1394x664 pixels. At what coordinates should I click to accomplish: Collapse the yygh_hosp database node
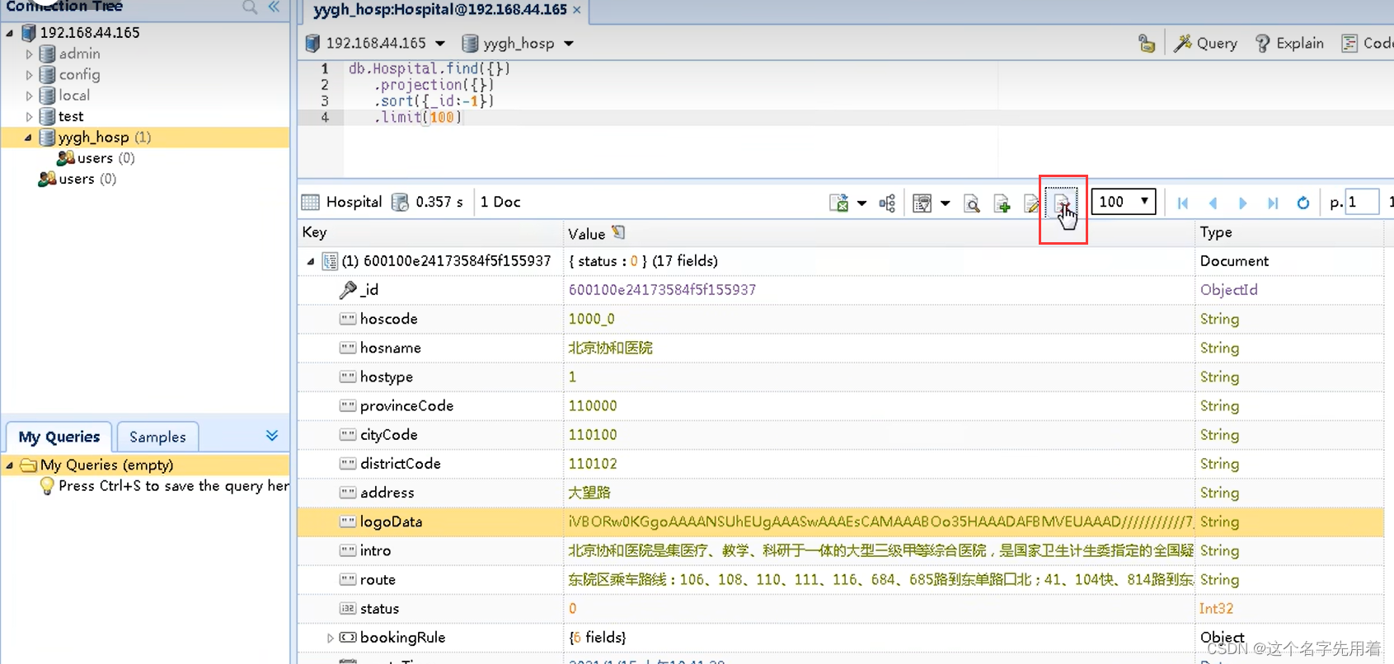point(29,138)
